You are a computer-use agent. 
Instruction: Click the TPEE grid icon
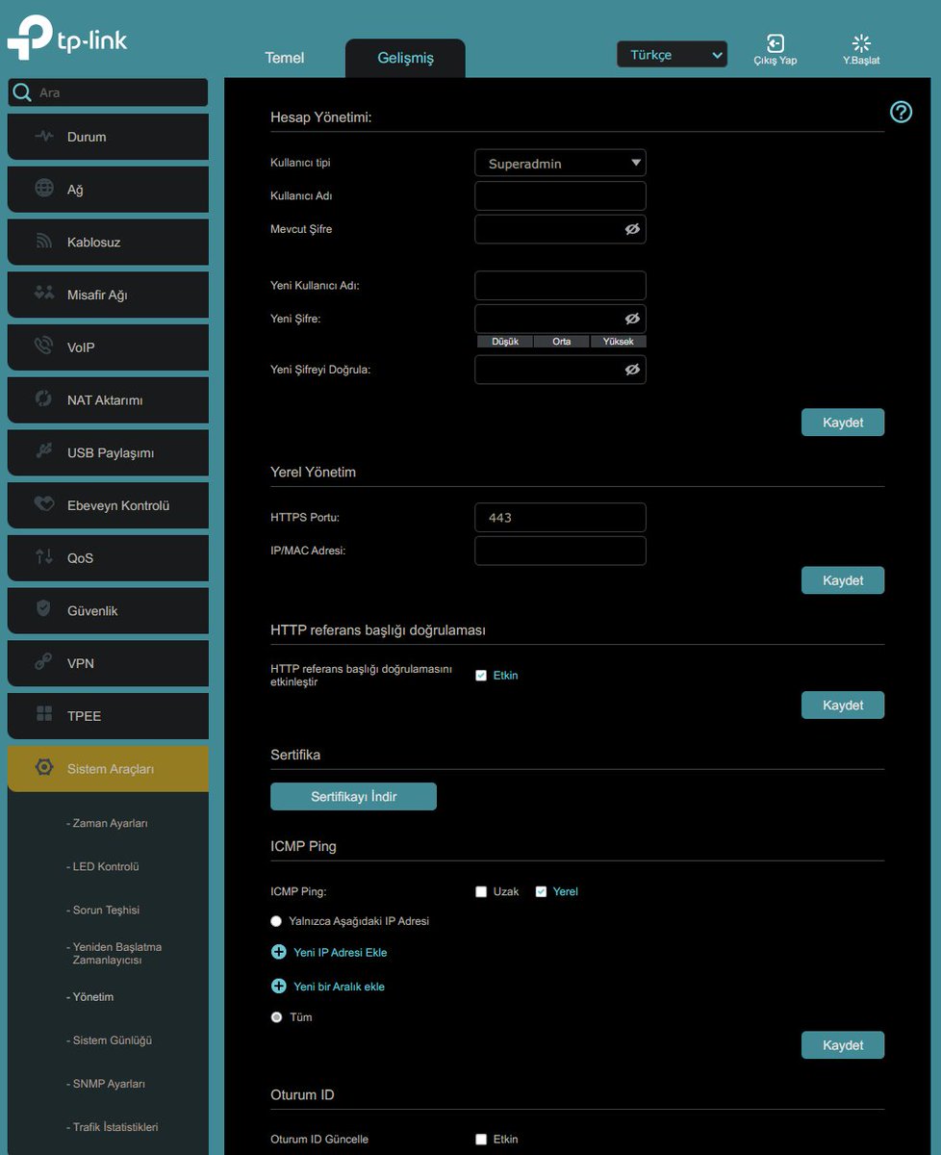click(x=44, y=715)
